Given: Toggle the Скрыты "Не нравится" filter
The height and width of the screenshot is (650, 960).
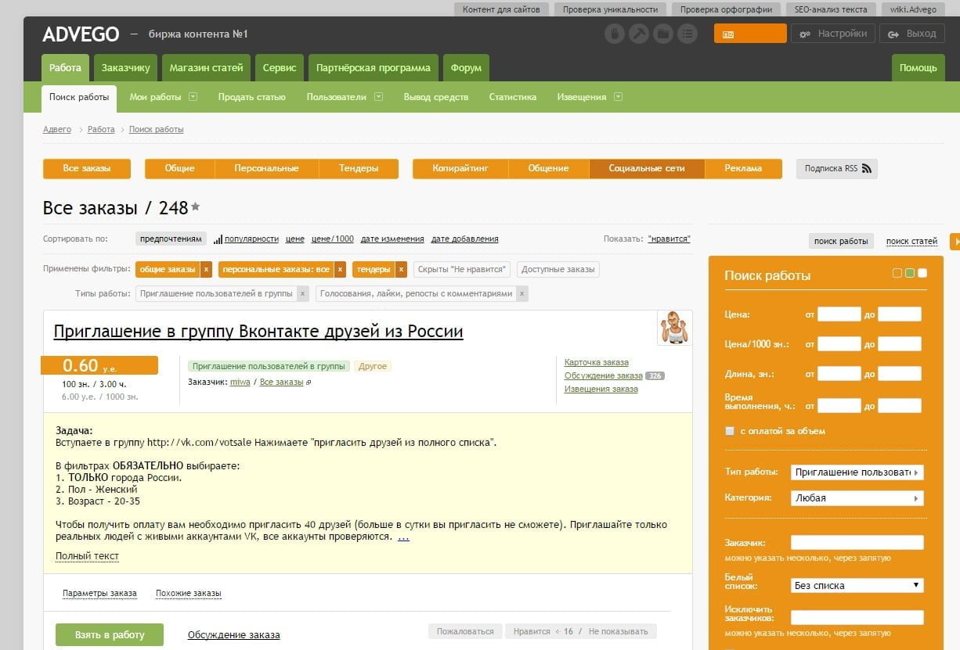Looking at the screenshot, I should coord(462,269).
